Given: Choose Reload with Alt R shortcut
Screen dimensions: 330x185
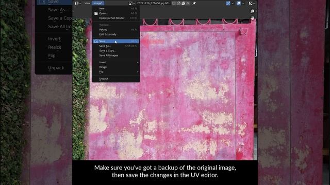Looking at the screenshot, I should [x=115, y=30].
